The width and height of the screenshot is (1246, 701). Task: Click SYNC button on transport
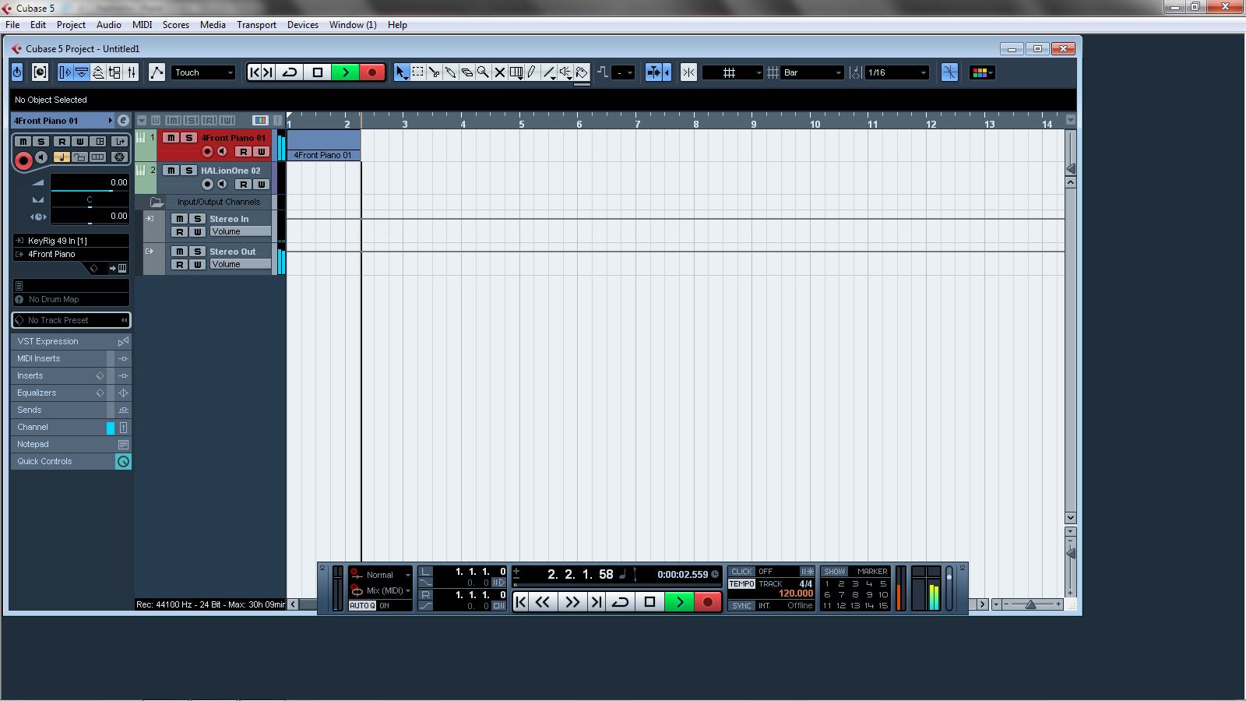741,605
